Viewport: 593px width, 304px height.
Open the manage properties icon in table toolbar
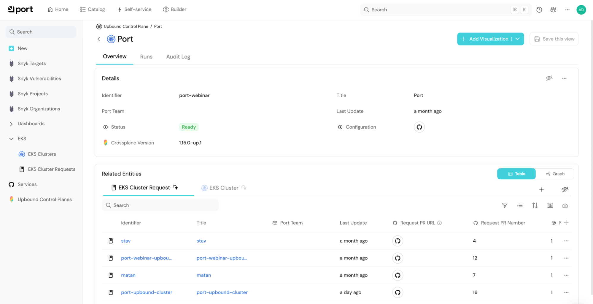[x=550, y=205]
